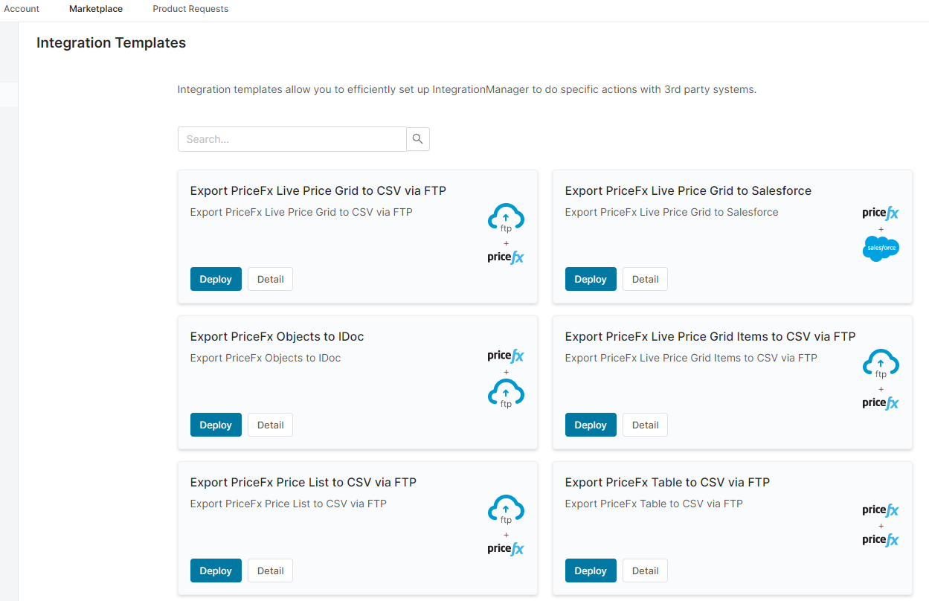Select the Export PriceFx Live Price Grid to Salesforce title
This screenshot has height=601, width=929.
(x=688, y=191)
